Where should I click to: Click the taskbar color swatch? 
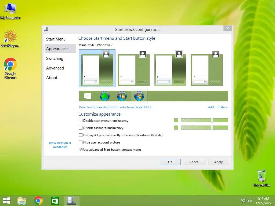[176, 127]
